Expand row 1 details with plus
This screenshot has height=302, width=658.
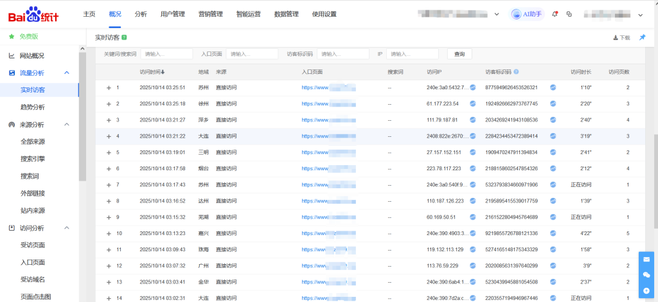tap(109, 88)
